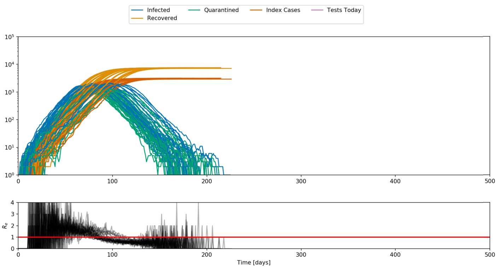Click the 10^5 y-axis tick label
Viewport: 499px width, 267px height.
(x=10, y=36)
